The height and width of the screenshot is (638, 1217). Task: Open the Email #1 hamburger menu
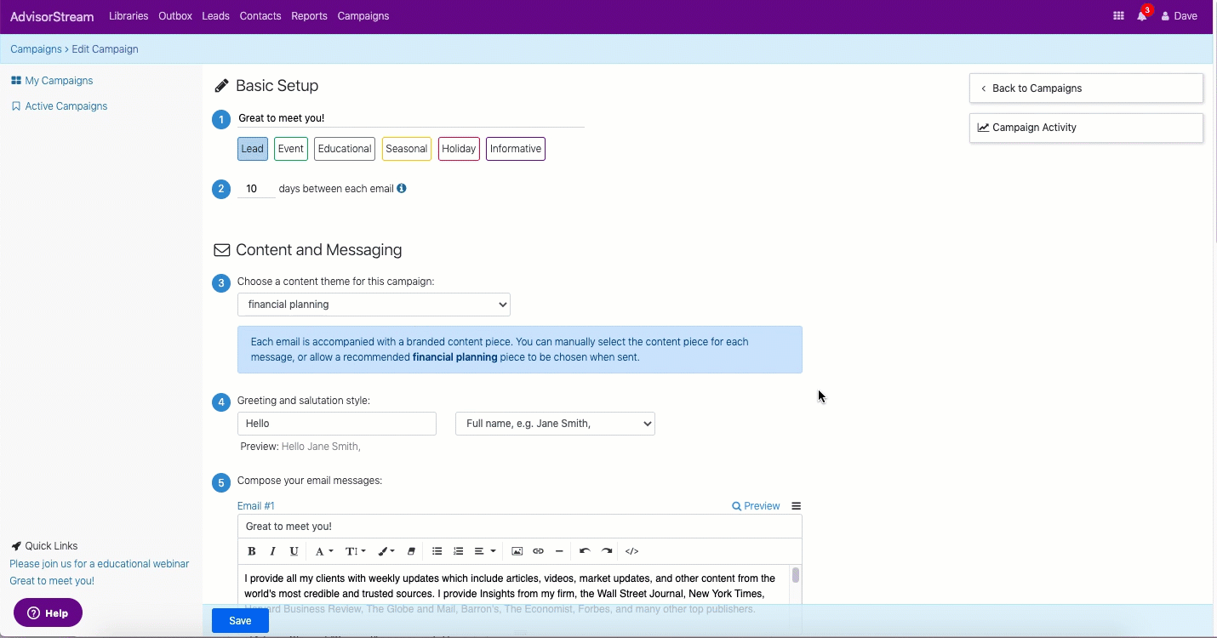click(797, 506)
